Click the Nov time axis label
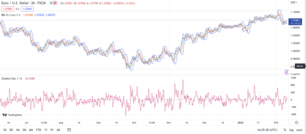Viewport: 306px width, 134px height. pyautogui.click(x=169, y=123)
